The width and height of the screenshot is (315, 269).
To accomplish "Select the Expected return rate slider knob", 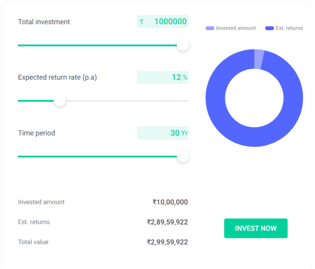I will pyautogui.click(x=60, y=101).
